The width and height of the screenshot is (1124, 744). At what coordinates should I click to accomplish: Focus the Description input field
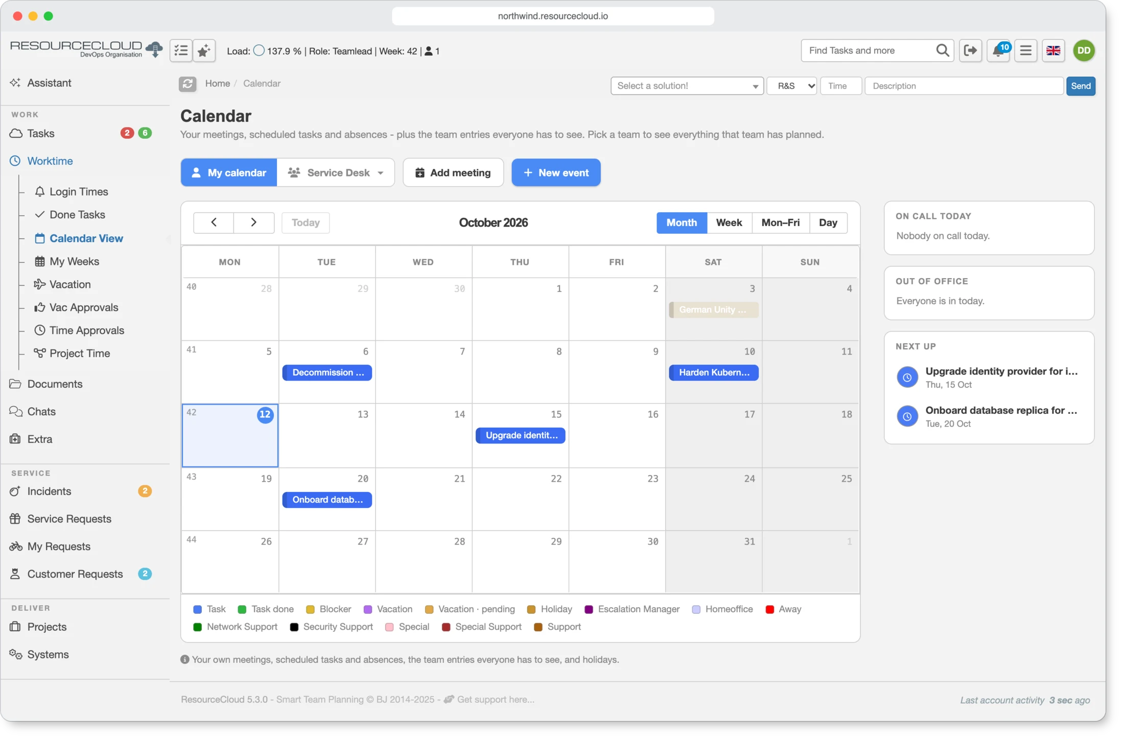pos(964,86)
